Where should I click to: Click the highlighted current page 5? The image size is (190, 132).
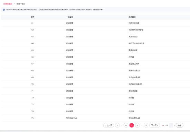[x=132, y=125]
